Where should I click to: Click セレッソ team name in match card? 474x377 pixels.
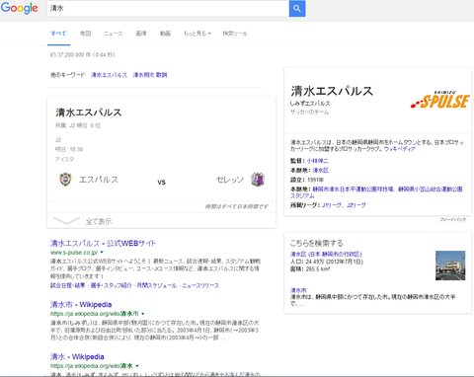230,180
